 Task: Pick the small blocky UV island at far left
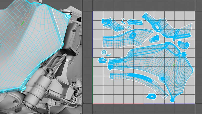click(102, 60)
